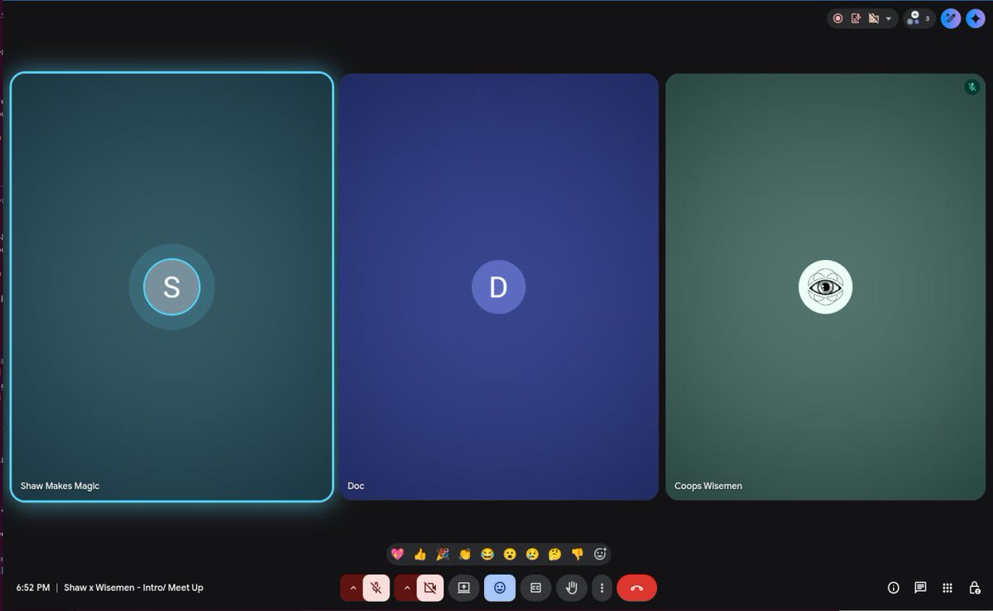Send the laughing tears emoji reaction
The width and height of the screenshot is (993, 611).
(x=487, y=554)
